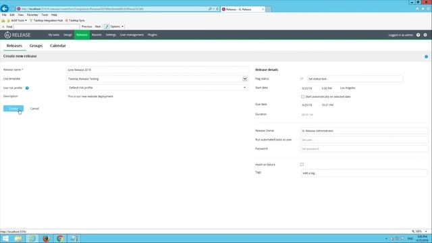Select the Releases top navigation item

[82, 35]
